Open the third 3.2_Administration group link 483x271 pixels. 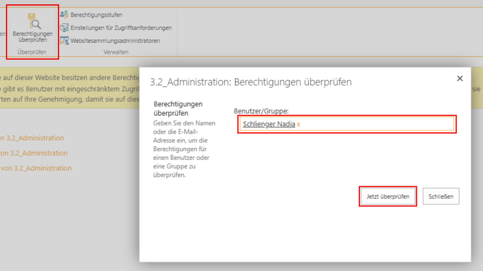click(x=36, y=168)
